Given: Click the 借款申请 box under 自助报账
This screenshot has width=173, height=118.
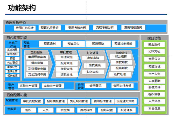Looking at the screenshot, I should point(37,63).
